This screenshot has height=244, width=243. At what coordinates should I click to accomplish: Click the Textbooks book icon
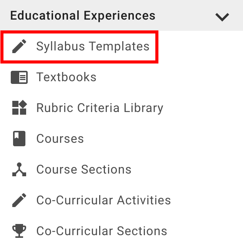[19, 77]
